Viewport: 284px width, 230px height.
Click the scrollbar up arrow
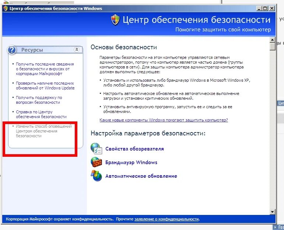273,40
